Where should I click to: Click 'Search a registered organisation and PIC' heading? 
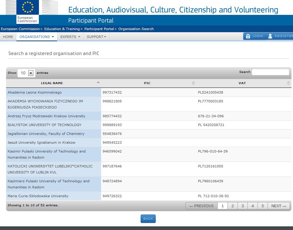(x=54, y=53)
